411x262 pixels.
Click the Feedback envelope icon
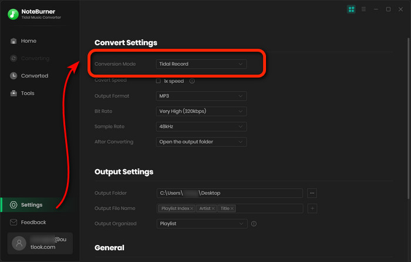14,223
